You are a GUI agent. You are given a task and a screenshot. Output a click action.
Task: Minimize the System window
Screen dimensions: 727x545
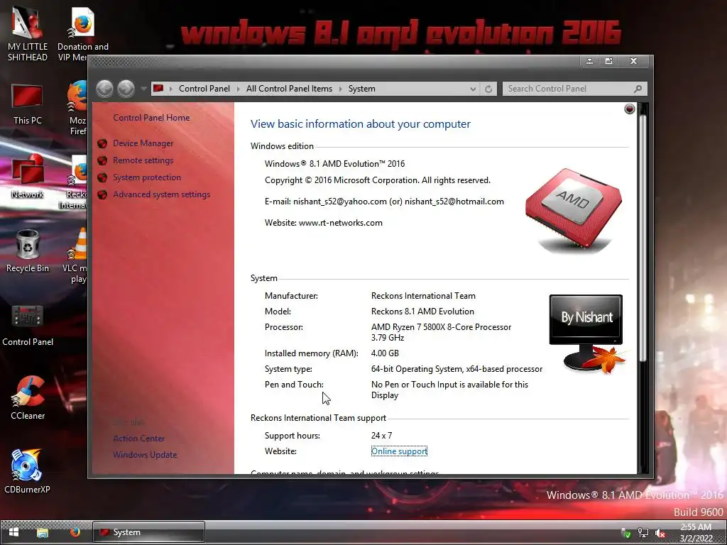589,61
